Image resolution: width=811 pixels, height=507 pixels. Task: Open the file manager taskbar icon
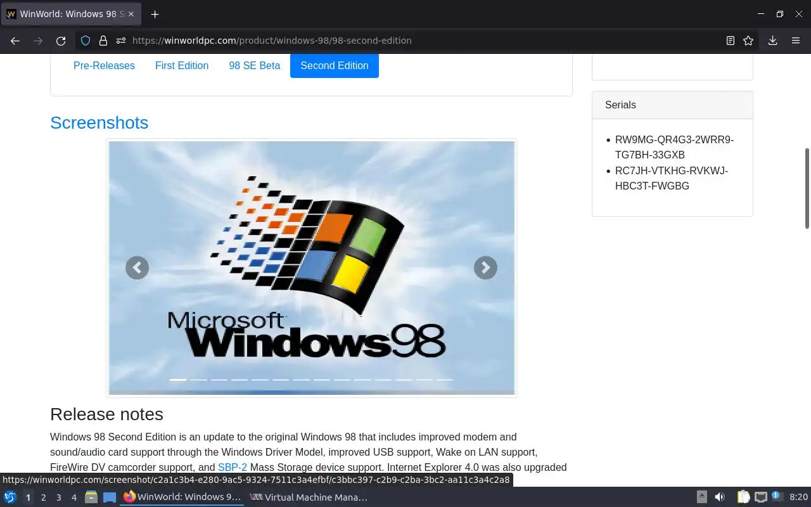coord(91,497)
